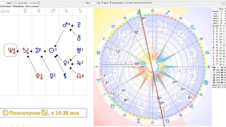The height and width of the screenshot is (127, 226).
Task: Select Venus 2 node in formula diagram
Action: [x=66, y=63]
